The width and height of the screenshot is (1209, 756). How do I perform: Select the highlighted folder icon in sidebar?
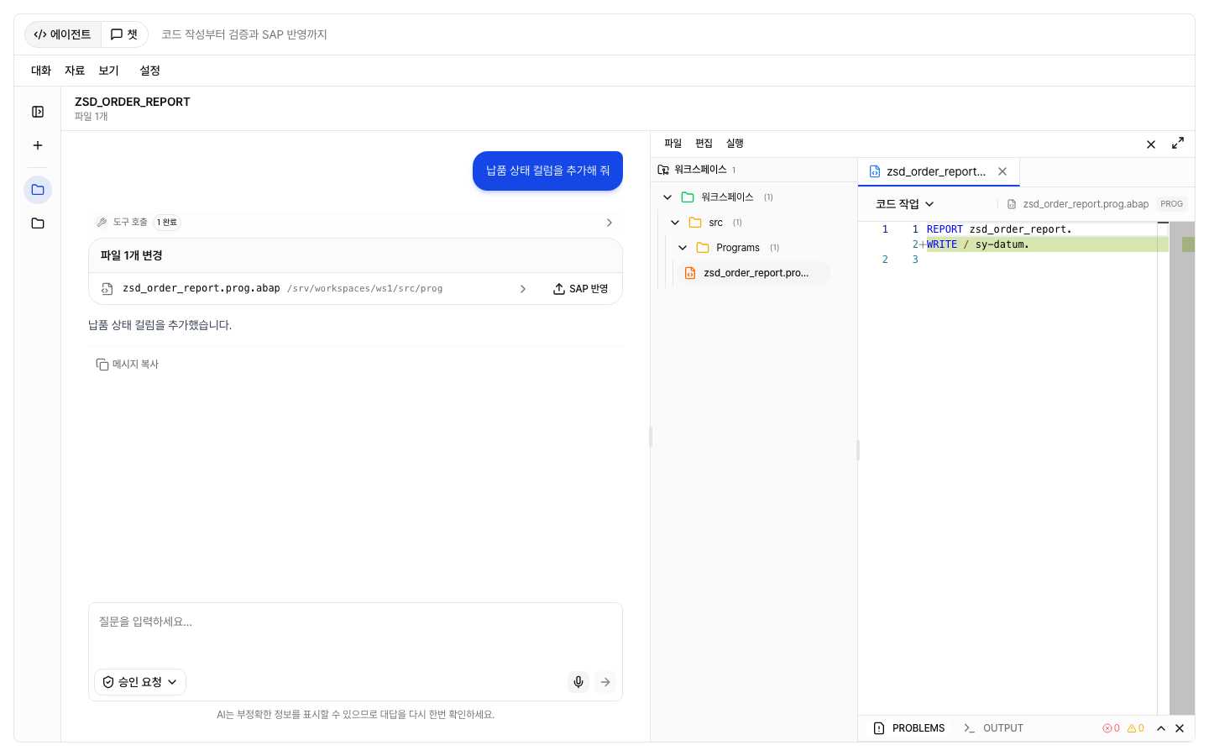[x=38, y=190]
